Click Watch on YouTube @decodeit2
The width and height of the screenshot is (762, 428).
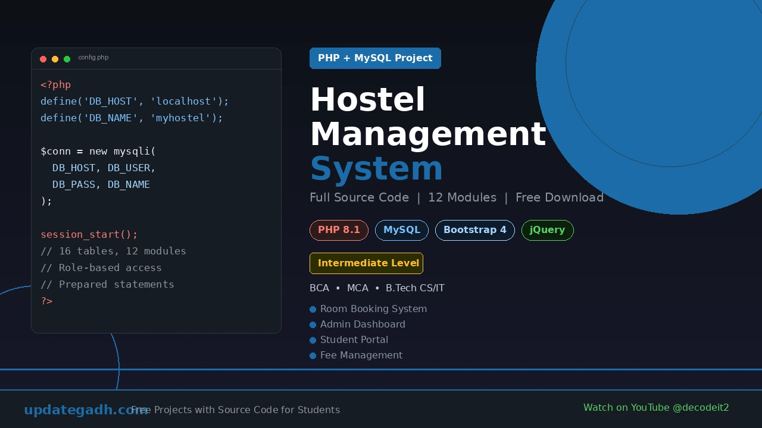point(656,408)
